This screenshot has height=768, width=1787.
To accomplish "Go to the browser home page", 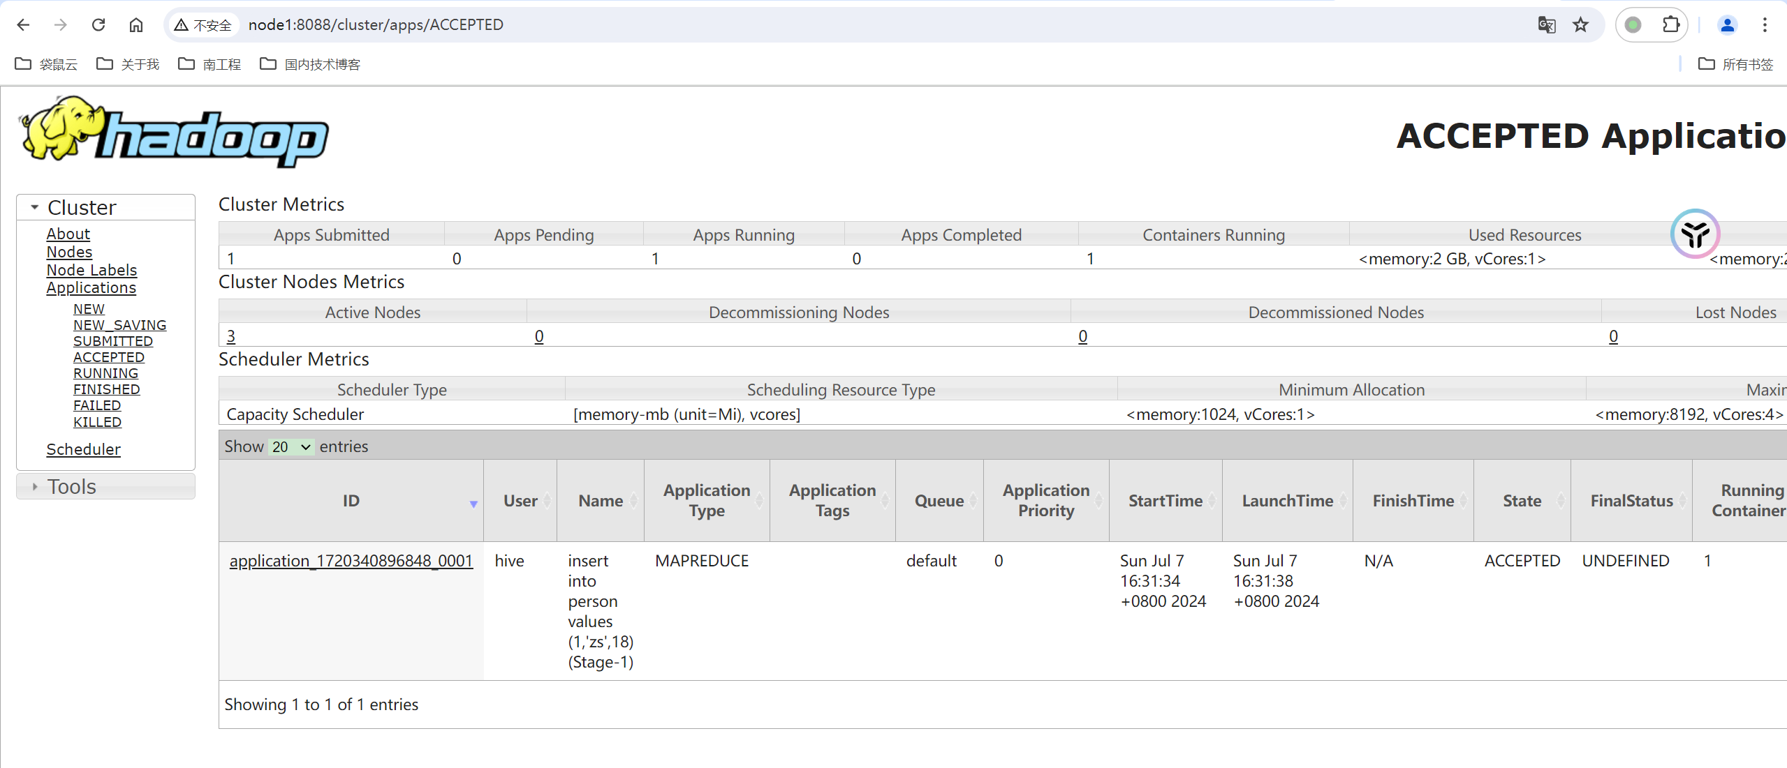I will pos(136,25).
